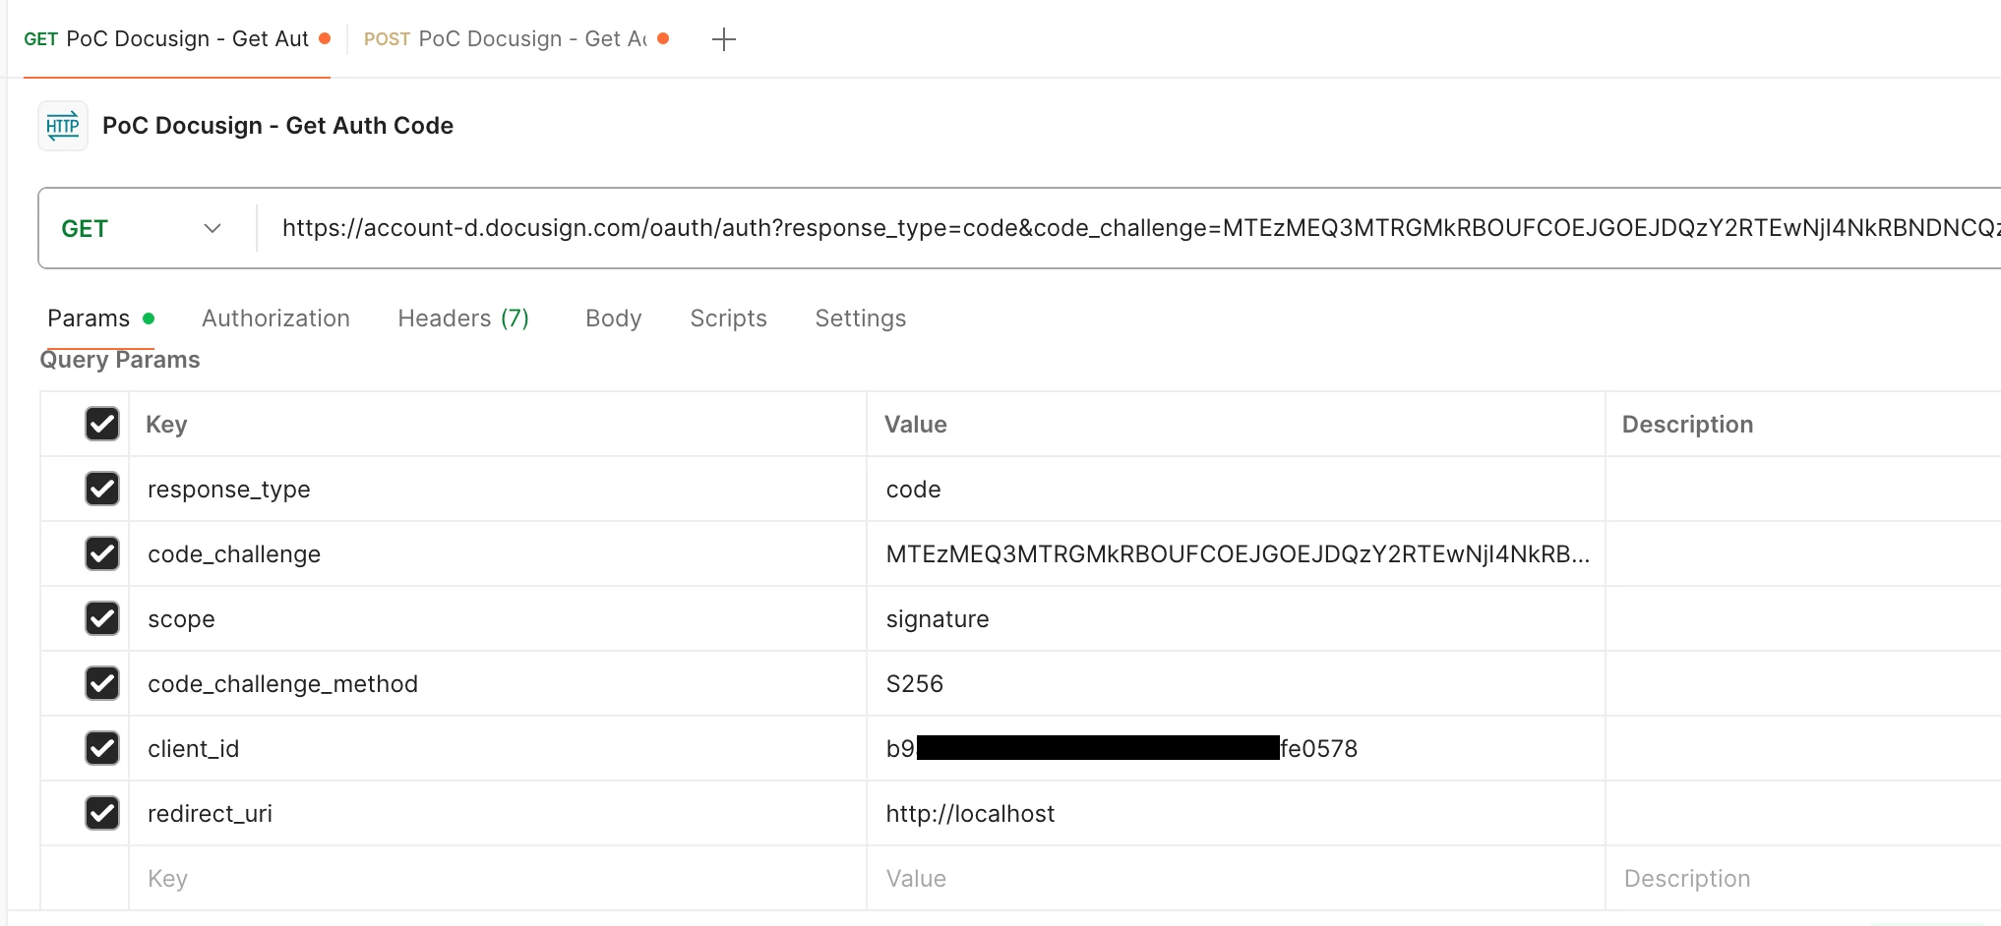
Task: Open the Authorization tab
Action: pos(275,318)
